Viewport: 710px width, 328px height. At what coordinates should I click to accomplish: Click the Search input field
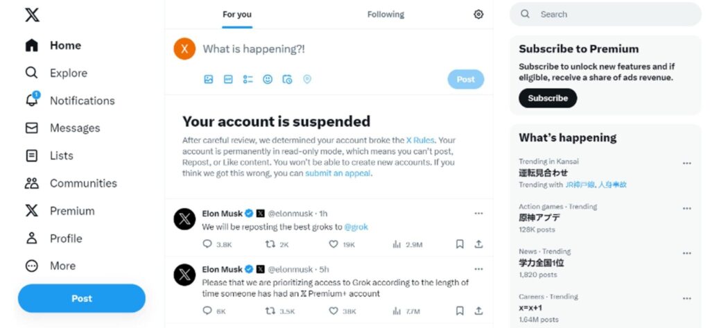tap(605, 15)
